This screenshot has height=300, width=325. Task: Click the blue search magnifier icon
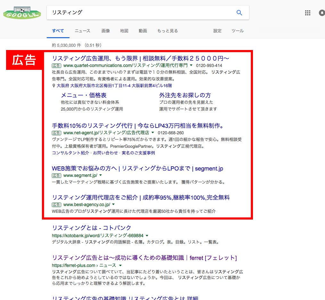point(239,13)
